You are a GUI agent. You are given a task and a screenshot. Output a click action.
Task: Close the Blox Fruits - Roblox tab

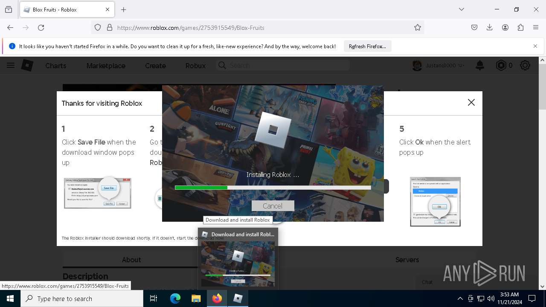point(107,9)
